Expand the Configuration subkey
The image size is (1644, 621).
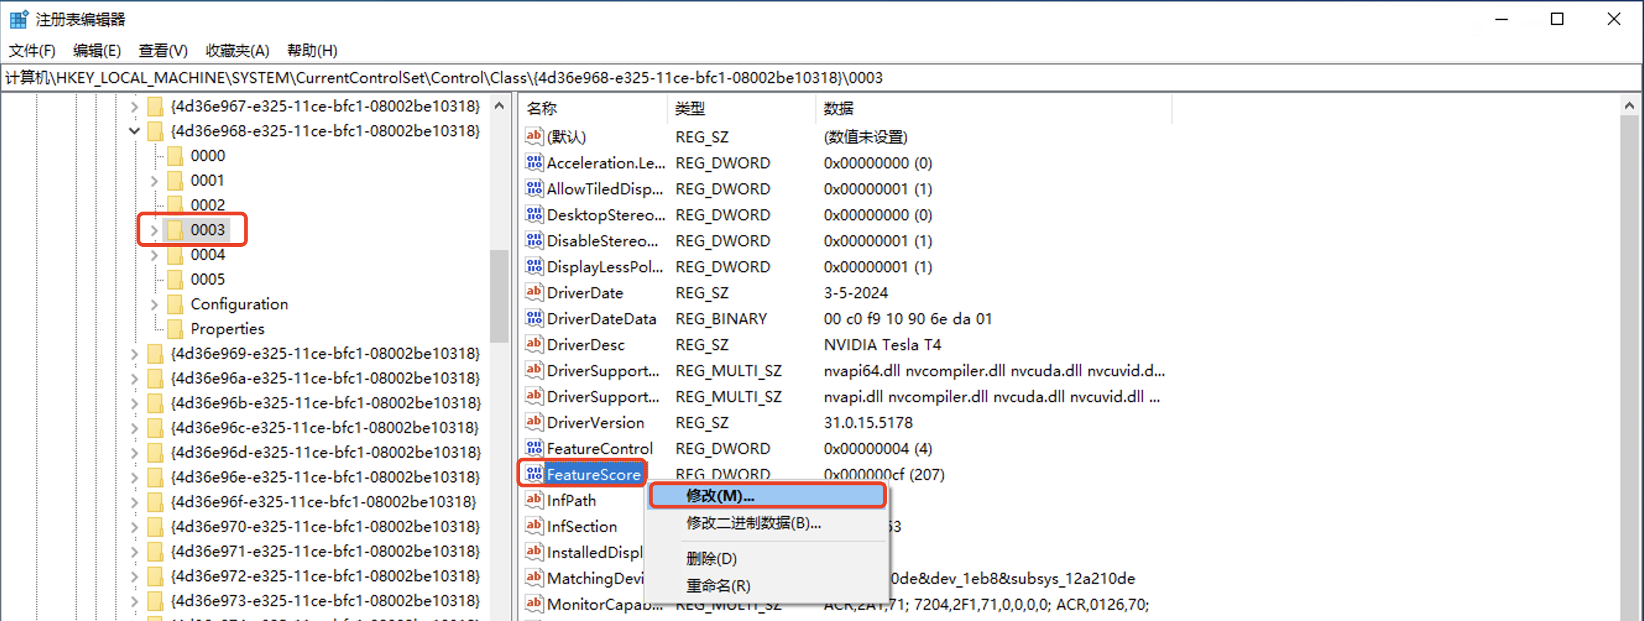click(x=154, y=305)
